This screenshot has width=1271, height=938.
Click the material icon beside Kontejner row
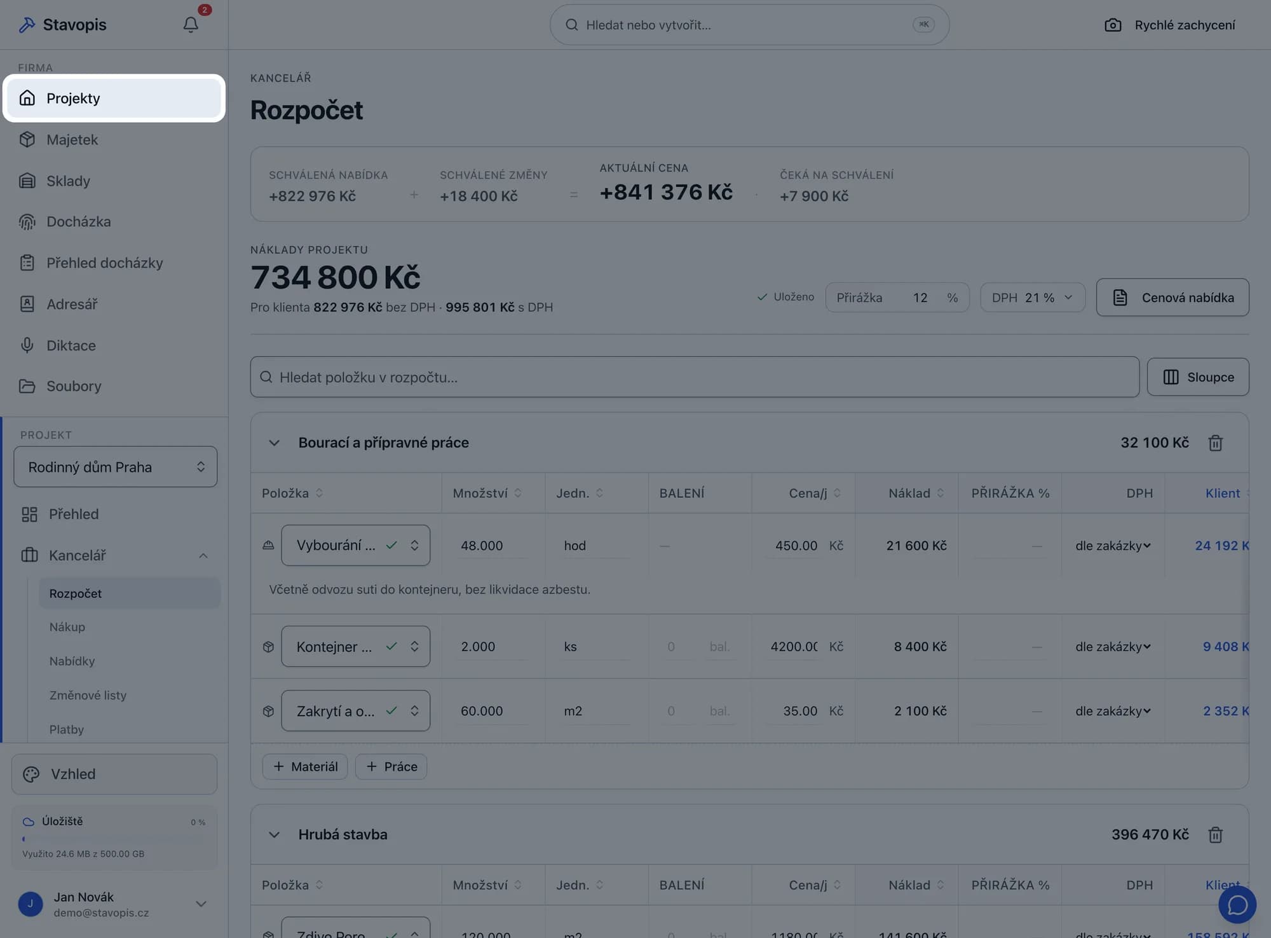(x=268, y=647)
